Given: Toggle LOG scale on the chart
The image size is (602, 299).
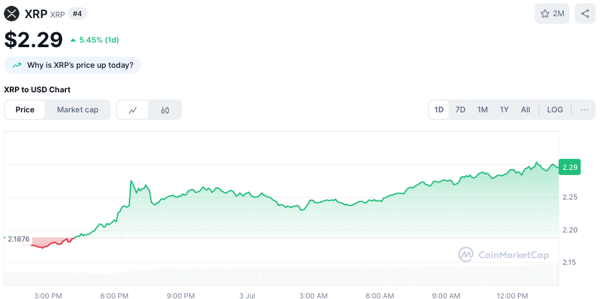Looking at the screenshot, I should tap(555, 110).
